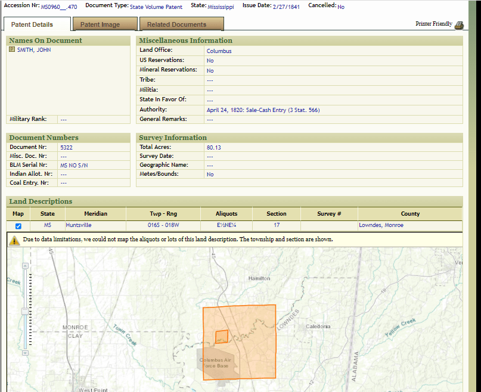The image size is (481, 392).
Task: Click the Lowndes, Monroe county link
Action: [381, 225]
